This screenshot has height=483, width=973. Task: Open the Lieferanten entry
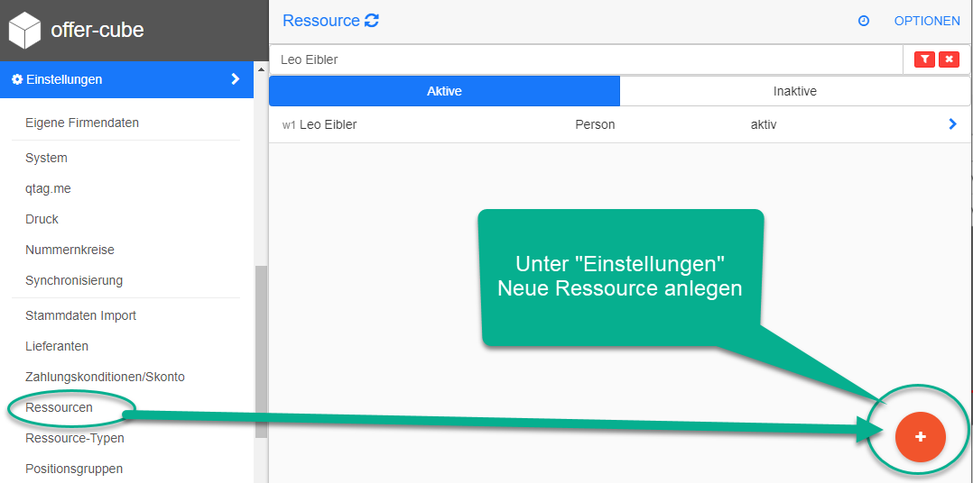[x=57, y=346]
